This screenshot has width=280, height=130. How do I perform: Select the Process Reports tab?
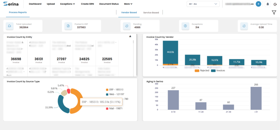(x=18, y=13)
